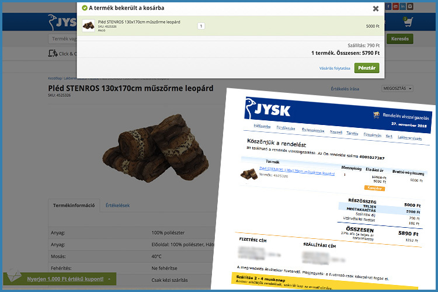Go to Kezdőlap in the breadcrumb
Image resolution: width=438 pixels, height=292 pixels.
tap(55, 78)
